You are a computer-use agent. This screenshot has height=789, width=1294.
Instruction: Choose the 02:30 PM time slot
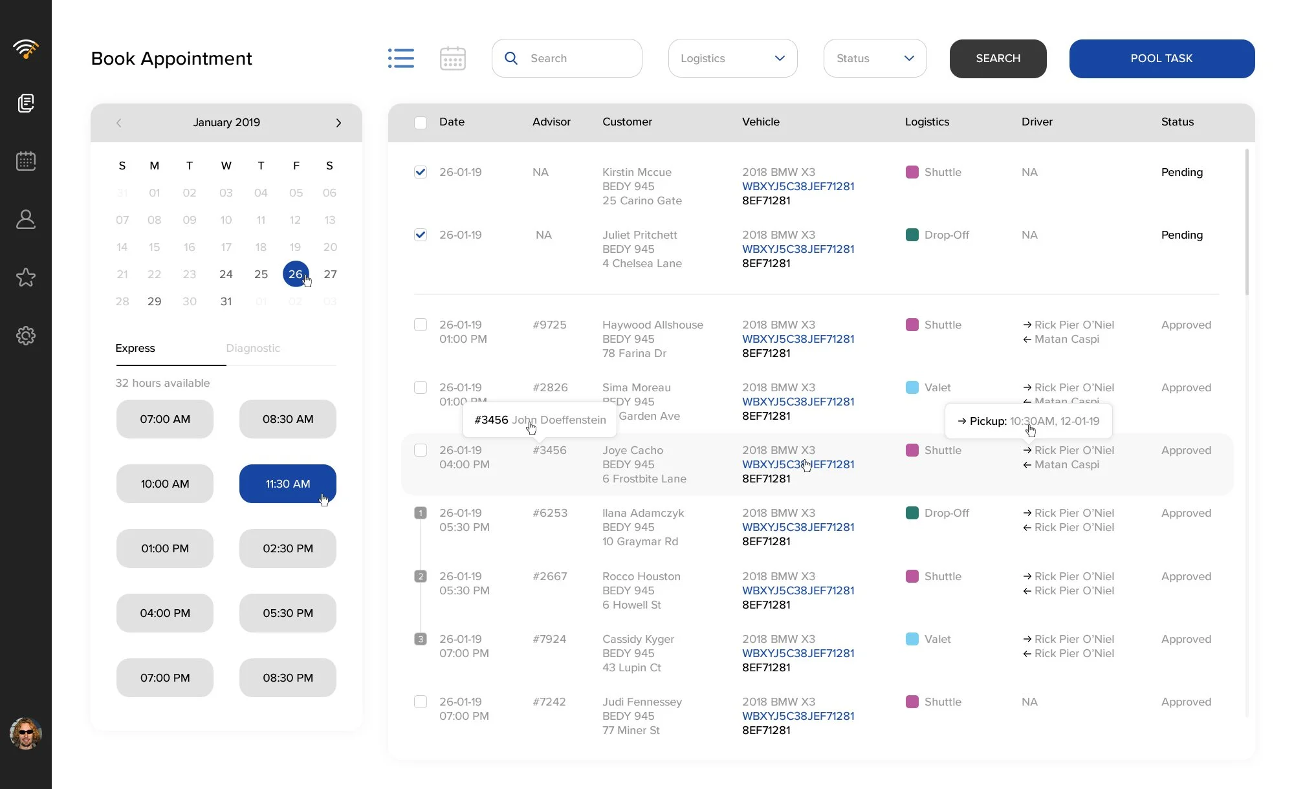[288, 548]
